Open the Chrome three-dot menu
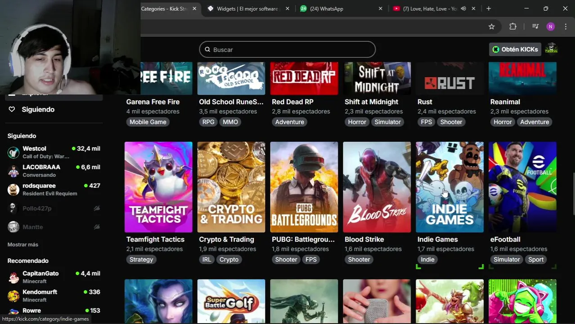Image resolution: width=575 pixels, height=324 pixels. point(566,27)
